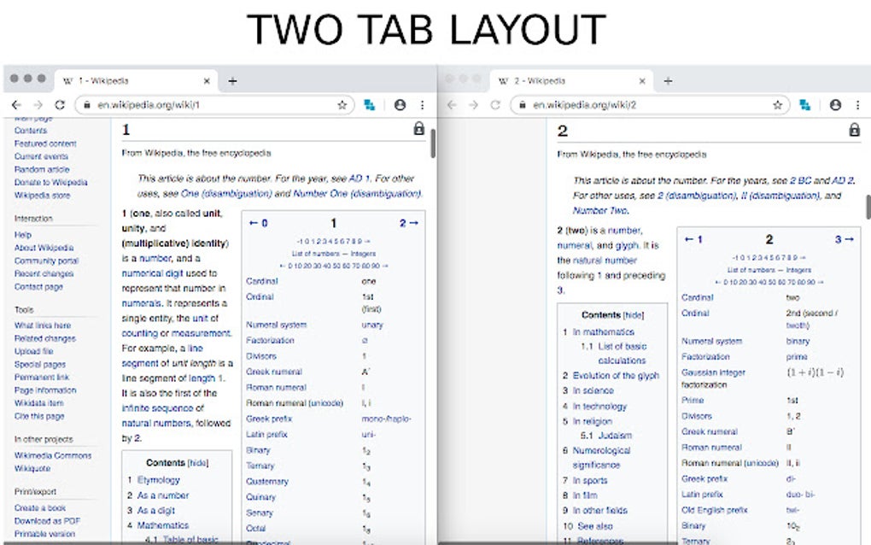This screenshot has height=545, width=871.
Task: Go to previous number '← 0' in infobox 1
Action: click(x=258, y=223)
